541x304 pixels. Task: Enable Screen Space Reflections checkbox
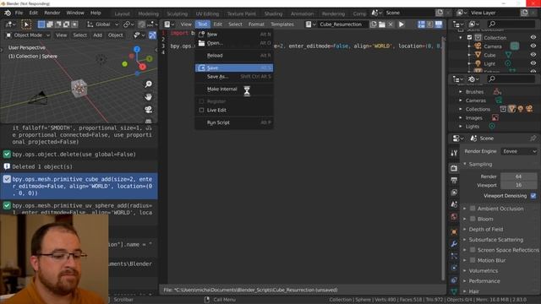473,250
